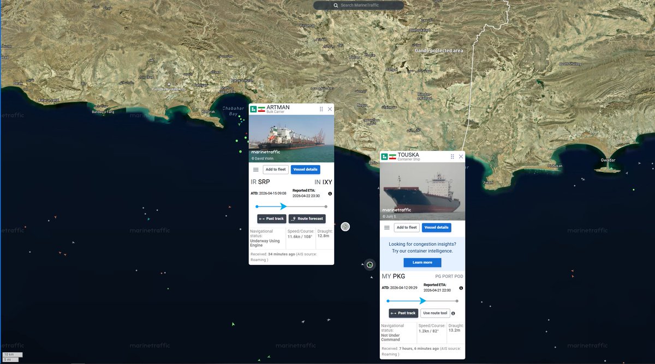Click ARTMAN draught value 12.8m
The width and height of the screenshot is (655, 364).
[324, 236]
